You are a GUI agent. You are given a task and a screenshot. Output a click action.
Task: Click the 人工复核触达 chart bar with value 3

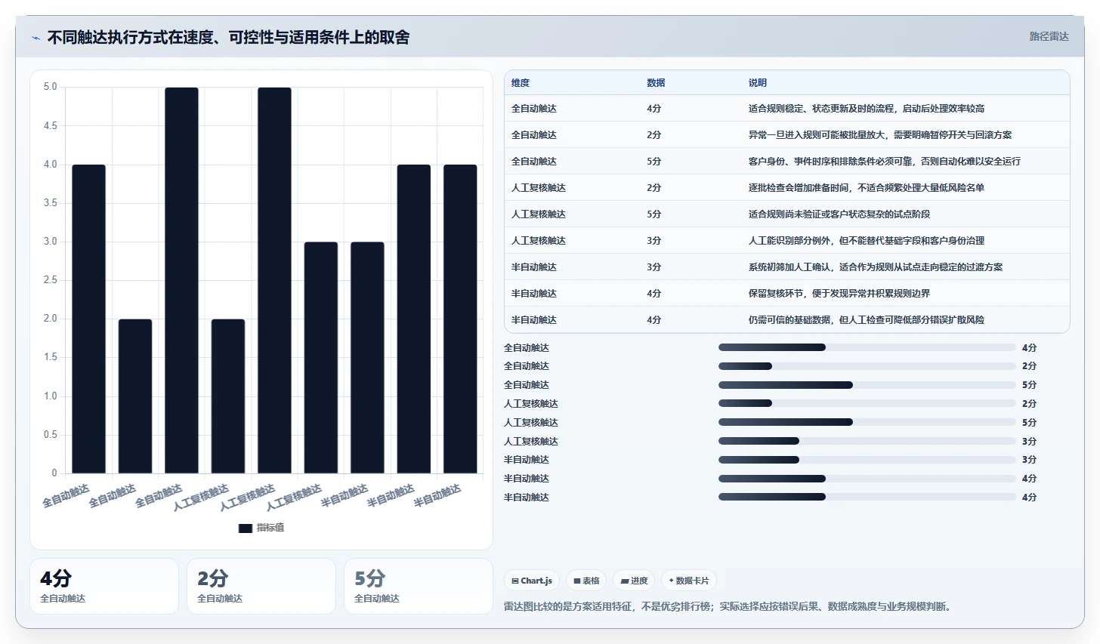[x=321, y=358]
